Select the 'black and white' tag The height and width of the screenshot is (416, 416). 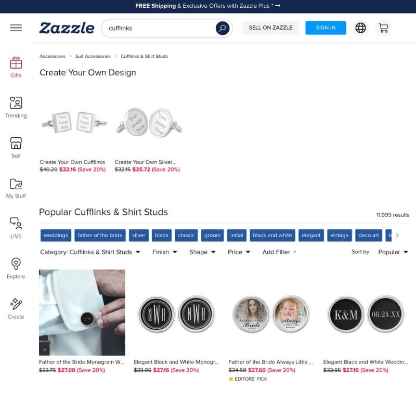(x=272, y=236)
